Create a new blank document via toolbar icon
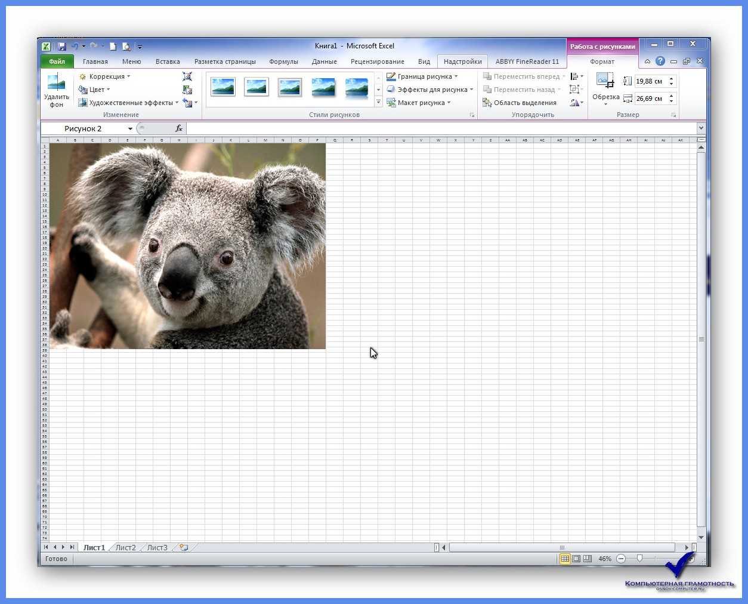The width and height of the screenshot is (748, 604). (x=113, y=46)
